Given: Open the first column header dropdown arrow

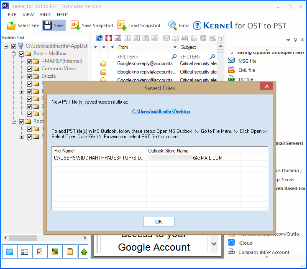Looking at the screenshot, I should click(95, 47).
